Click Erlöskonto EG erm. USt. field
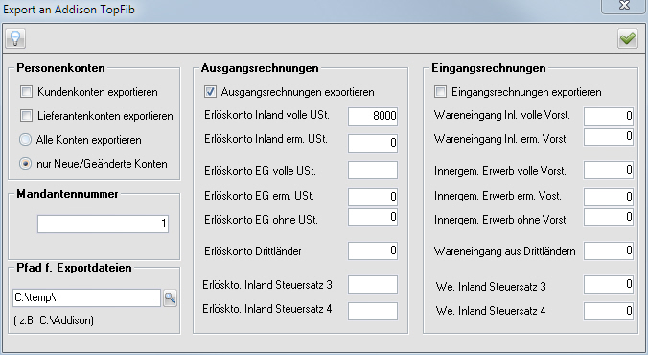 coord(373,197)
